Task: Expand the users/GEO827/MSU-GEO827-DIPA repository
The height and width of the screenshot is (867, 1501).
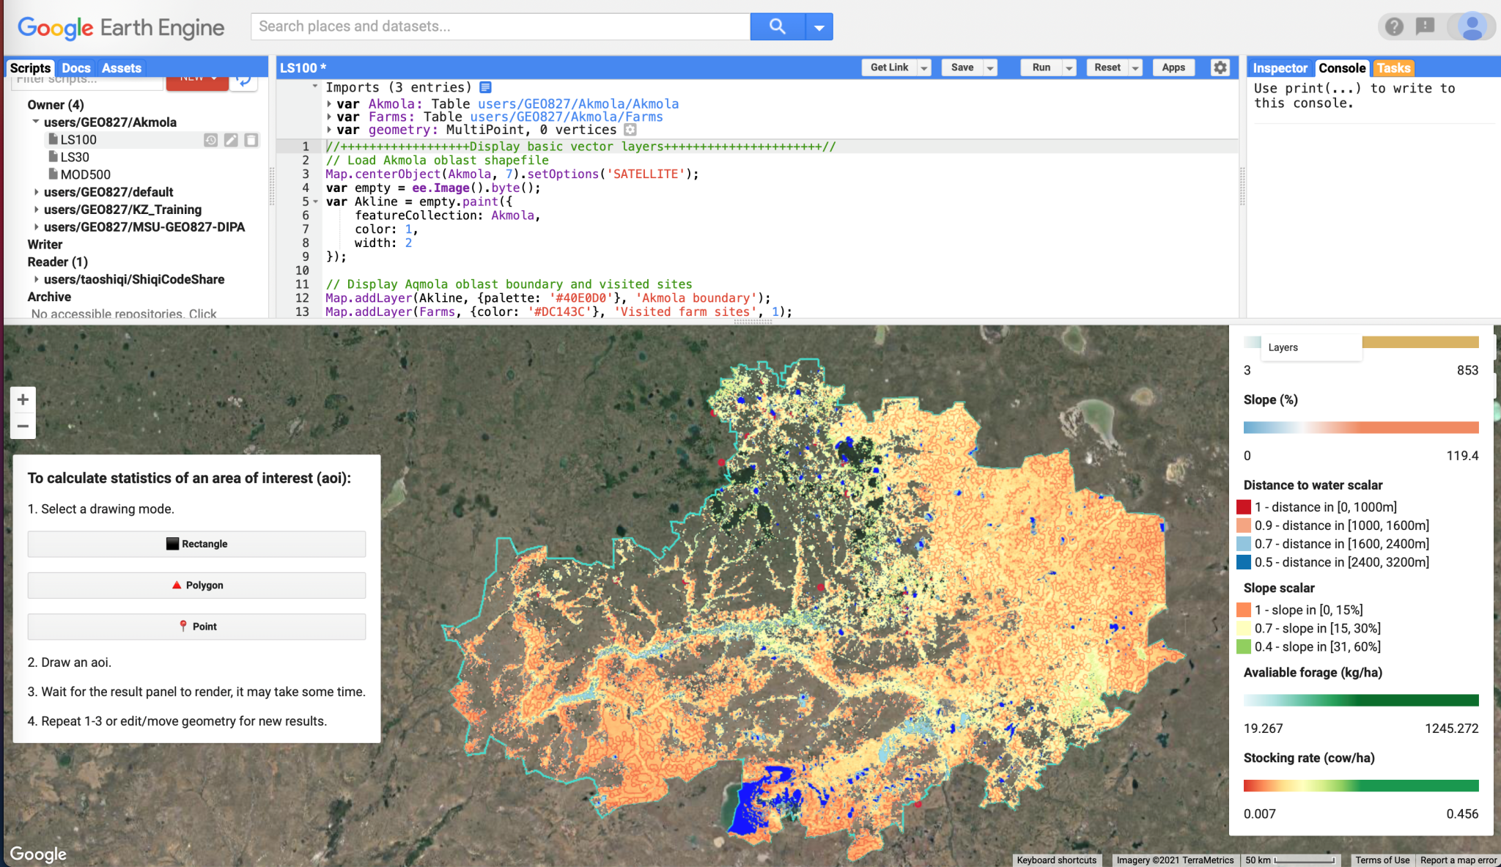Action: (x=36, y=227)
